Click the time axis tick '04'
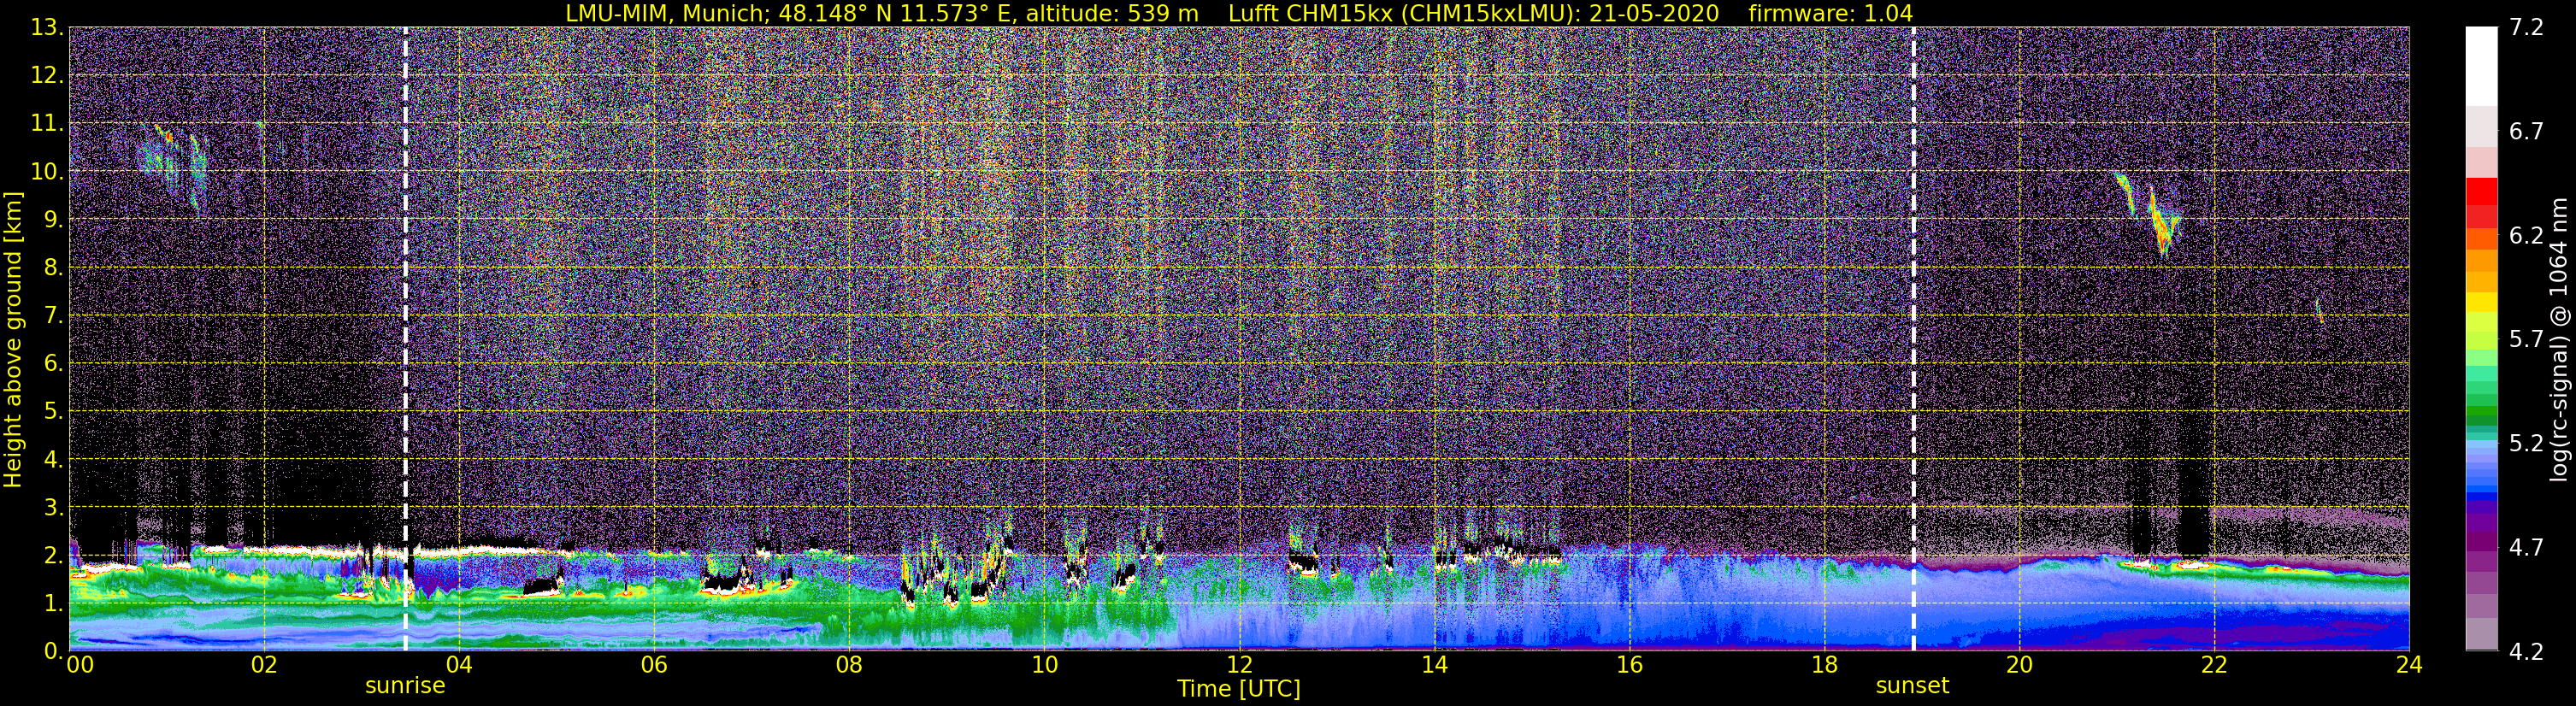The height and width of the screenshot is (706, 2576). click(459, 665)
